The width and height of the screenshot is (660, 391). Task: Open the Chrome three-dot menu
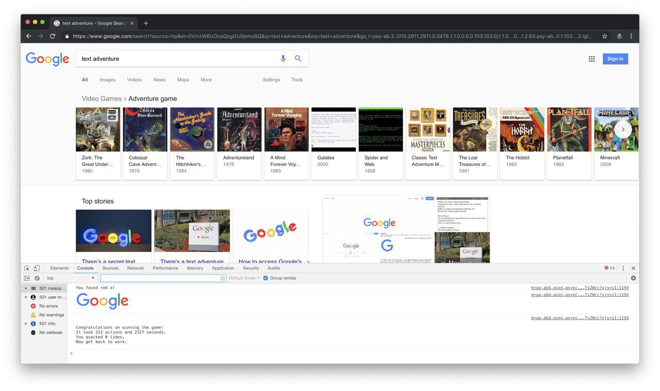(x=631, y=36)
